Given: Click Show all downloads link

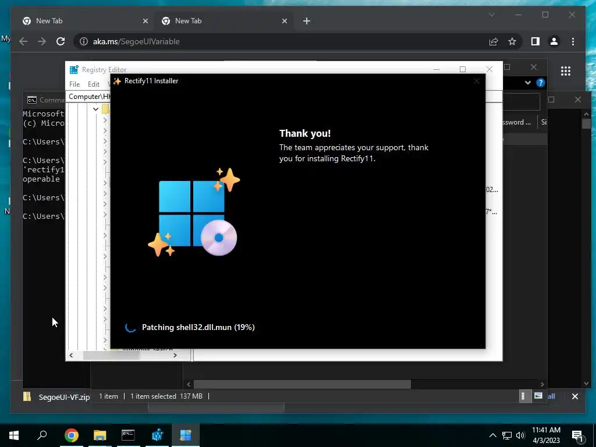Looking at the screenshot, I should tap(551, 396).
